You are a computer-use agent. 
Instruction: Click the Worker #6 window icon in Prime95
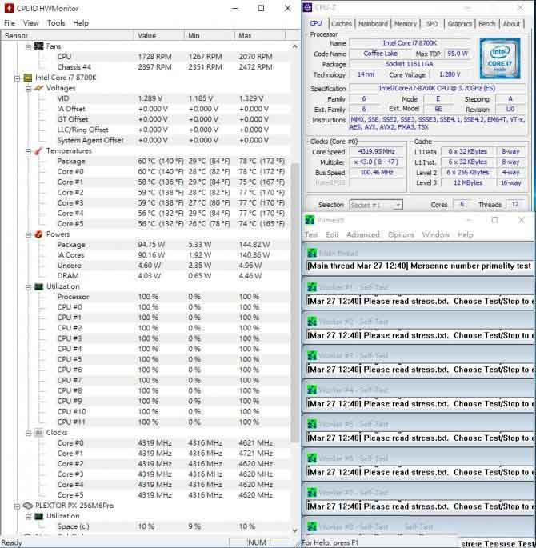click(x=312, y=458)
